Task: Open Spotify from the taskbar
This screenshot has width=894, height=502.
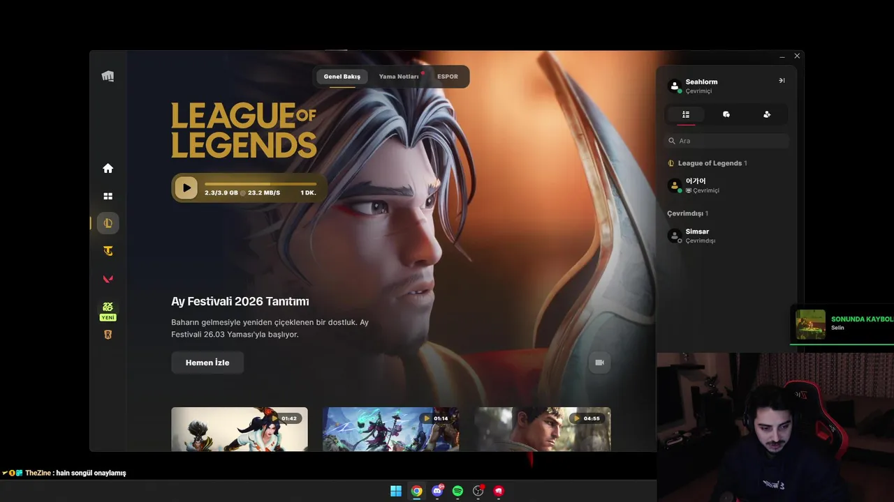Action: point(457,491)
